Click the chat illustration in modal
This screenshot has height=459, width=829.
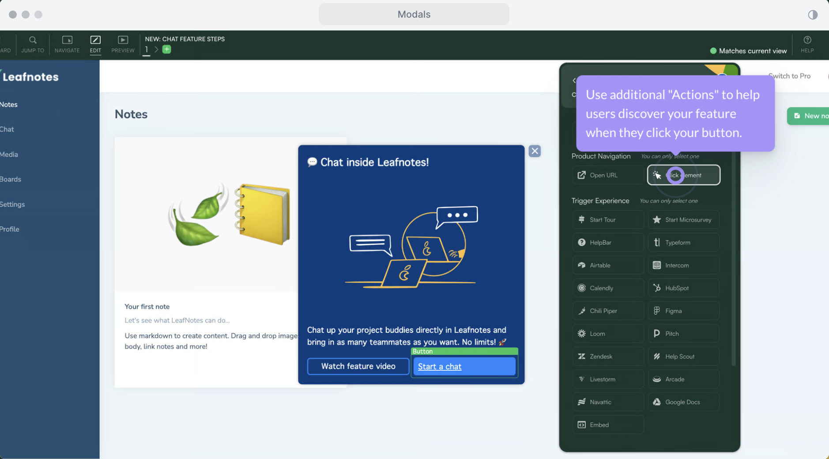411,247
